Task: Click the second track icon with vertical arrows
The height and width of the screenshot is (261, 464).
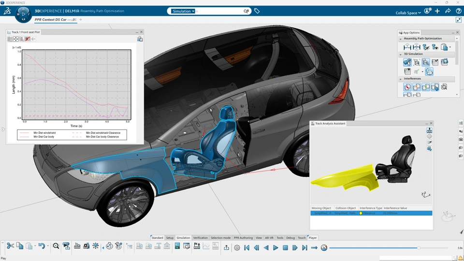Action: [417, 47]
